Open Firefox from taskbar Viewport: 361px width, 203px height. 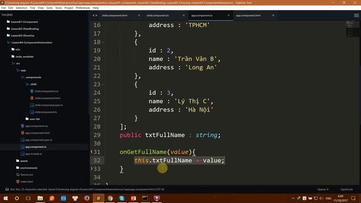87,198
